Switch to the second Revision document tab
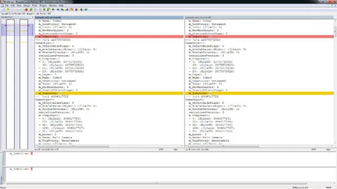The height and width of the screenshot is (189, 337). tap(38, 14)
